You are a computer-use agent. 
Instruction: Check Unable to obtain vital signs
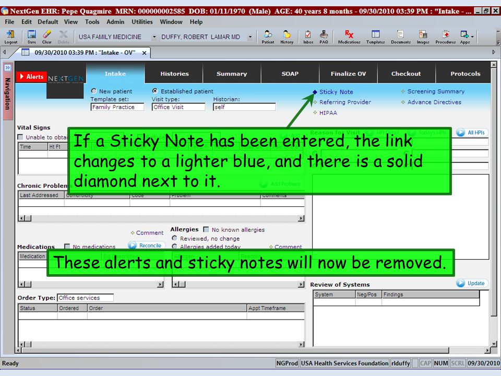(20, 137)
